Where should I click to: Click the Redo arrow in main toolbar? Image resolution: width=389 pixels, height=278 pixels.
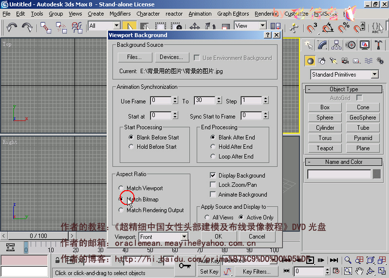point(27,27)
